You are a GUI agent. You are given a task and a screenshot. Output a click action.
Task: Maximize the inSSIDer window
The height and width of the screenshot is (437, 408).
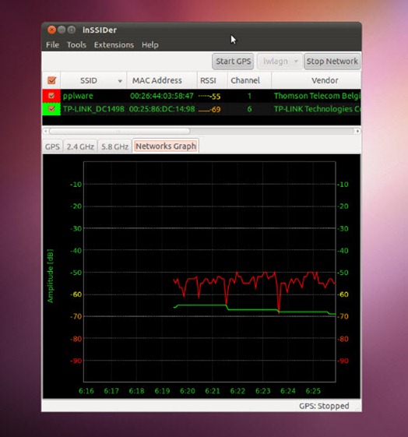[x=72, y=30]
